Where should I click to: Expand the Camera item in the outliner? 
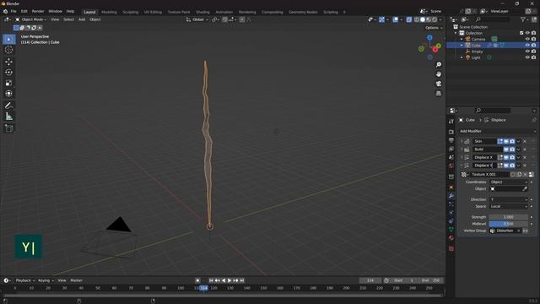tap(462, 40)
